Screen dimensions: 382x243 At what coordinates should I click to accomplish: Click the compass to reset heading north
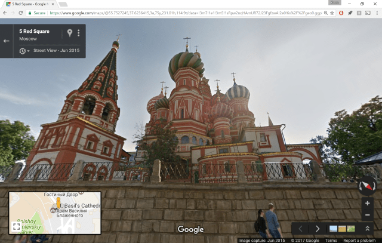coord(367,187)
